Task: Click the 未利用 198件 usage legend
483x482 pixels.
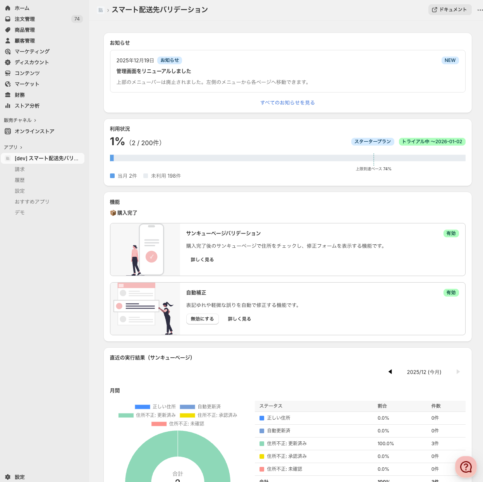Action: pyautogui.click(x=162, y=176)
